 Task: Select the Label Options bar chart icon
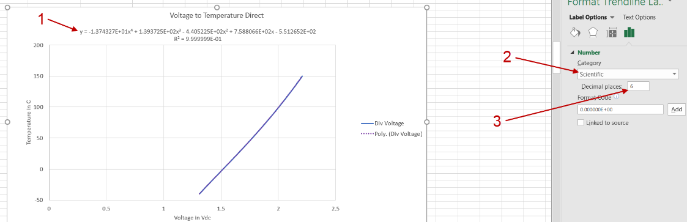click(x=629, y=33)
